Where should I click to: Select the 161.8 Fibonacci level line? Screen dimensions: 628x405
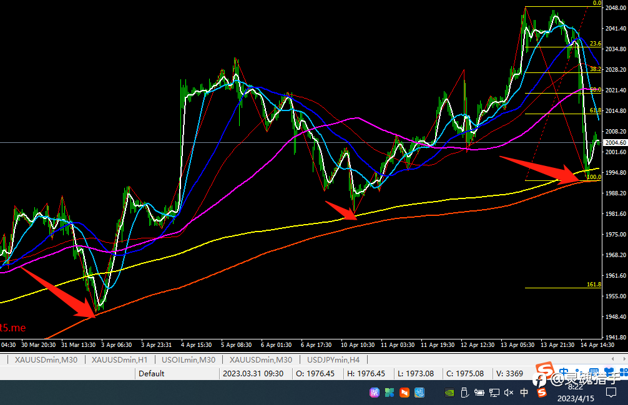pyautogui.click(x=563, y=288)
